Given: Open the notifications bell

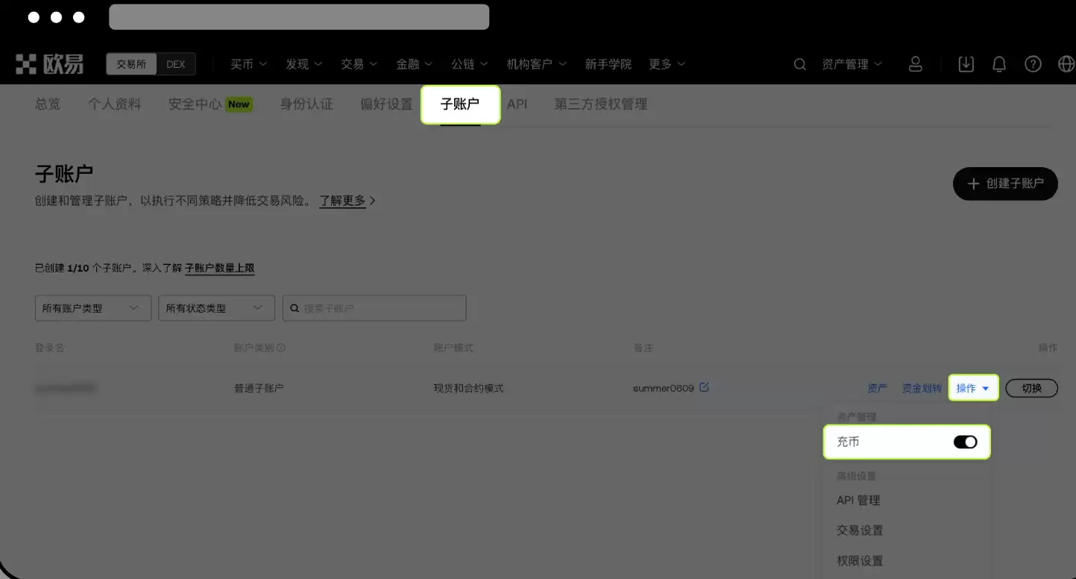Looking at the screenshot, I should [x=999, y=64].
